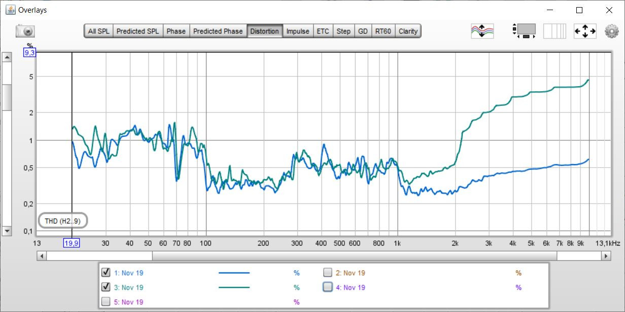Click the Predicted Phase button

[x=218, y=31]
